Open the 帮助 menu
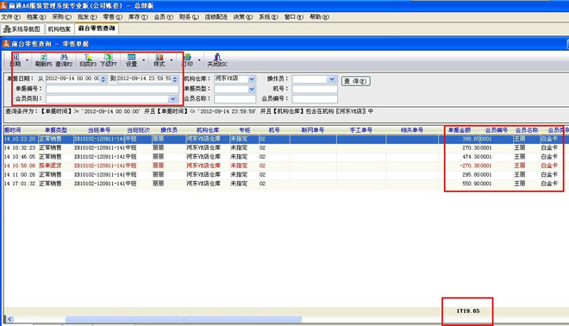Screen dimensions: 569x326 point(319,16)
